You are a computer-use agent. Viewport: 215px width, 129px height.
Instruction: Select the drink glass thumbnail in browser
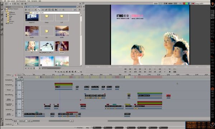click(62, 46)
